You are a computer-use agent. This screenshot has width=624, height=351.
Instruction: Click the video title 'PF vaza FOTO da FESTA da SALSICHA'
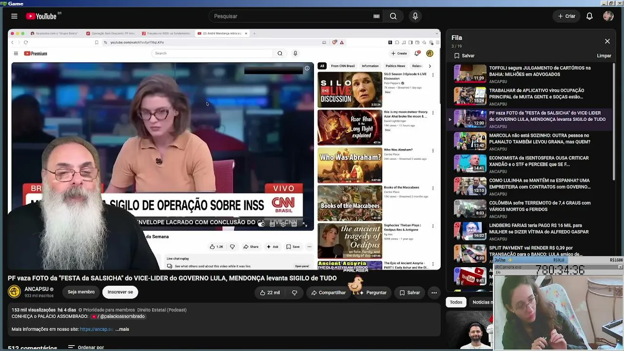click(172, 278)
